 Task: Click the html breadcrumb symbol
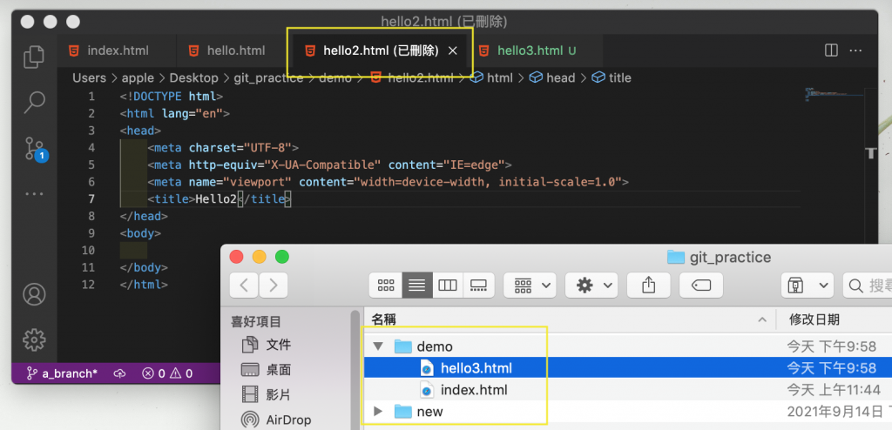(491, 78)
